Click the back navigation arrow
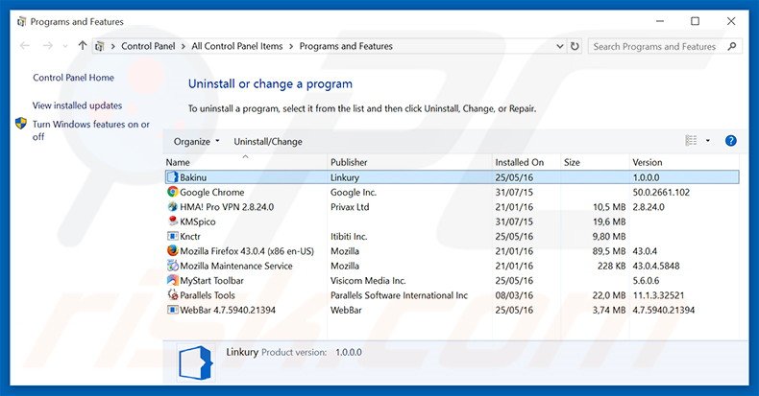Viewport: 759px width, 396px height. click(25, 46)
